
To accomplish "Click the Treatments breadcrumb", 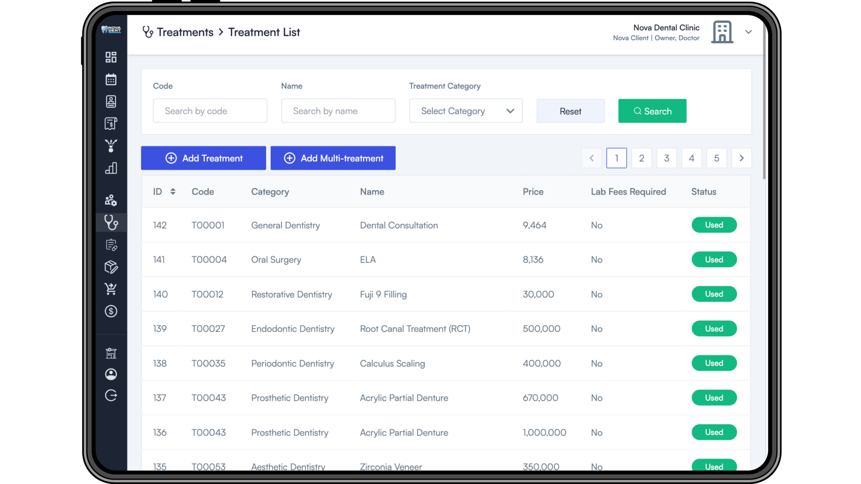I will coord(185,32).
